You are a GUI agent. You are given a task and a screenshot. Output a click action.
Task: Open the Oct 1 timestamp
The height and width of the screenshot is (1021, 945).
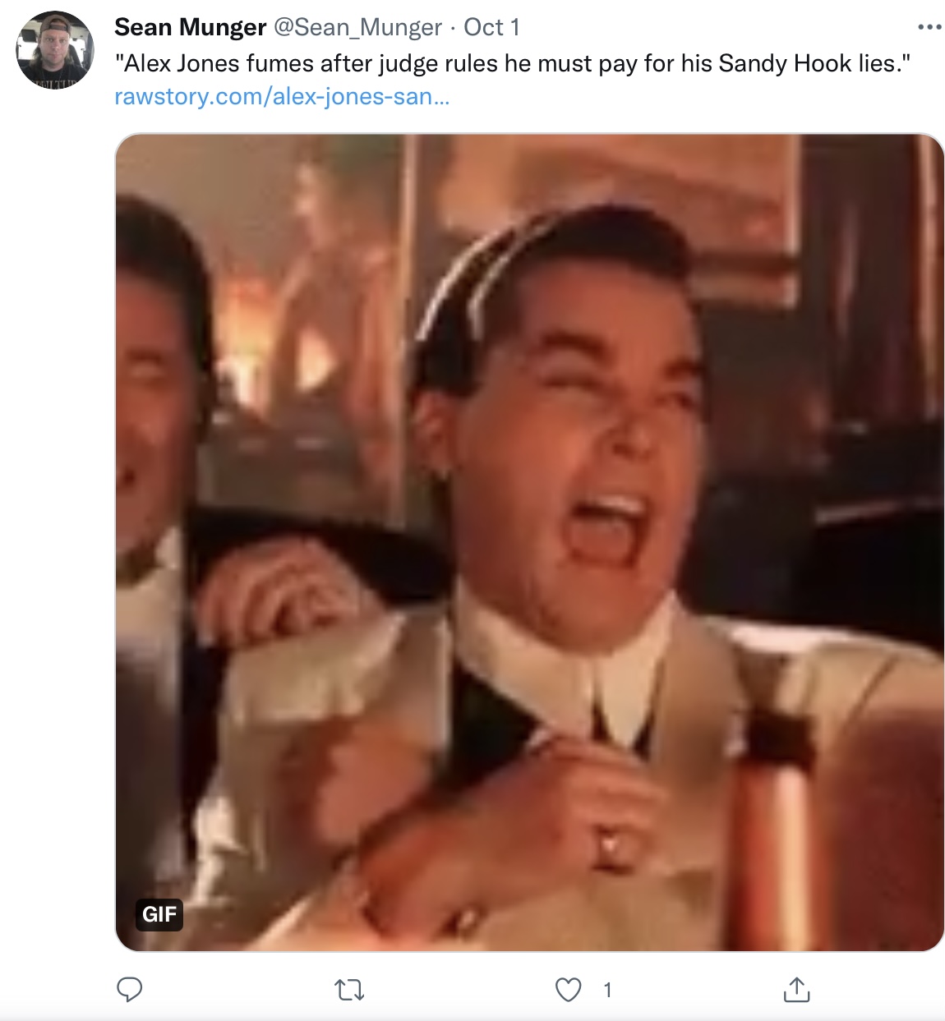(x=491, y=27)
